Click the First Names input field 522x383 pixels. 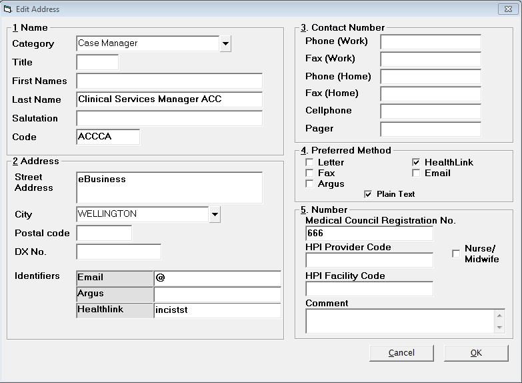point(169,81)
